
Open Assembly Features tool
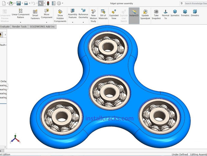(x=73, y=13)
